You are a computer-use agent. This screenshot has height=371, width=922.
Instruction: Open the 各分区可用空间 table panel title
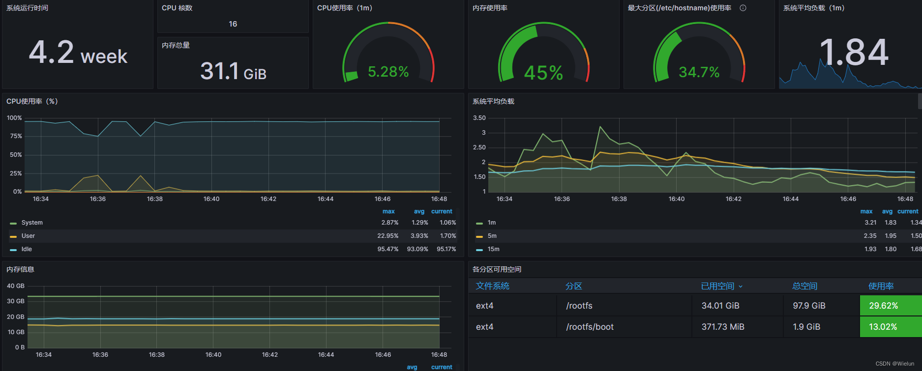coord(497,269)
